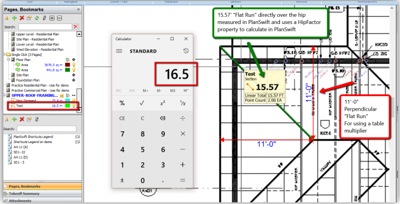Toggle the light bulb for the 3676.5 Area item
400x204 pixels.
click(x=74, y=65)
